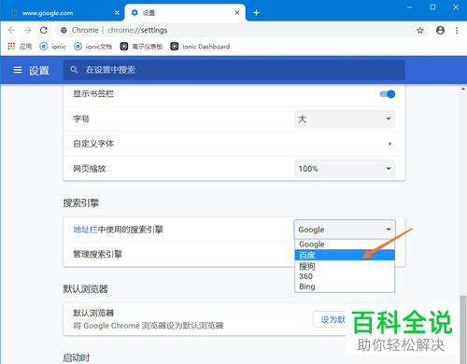Open the settings hamburger menu
This screenshot has width=467, height=364.
pos(18,70)
